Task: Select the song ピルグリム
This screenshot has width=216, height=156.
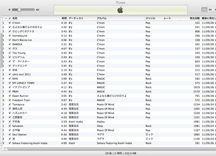Action: click(18, 57)
